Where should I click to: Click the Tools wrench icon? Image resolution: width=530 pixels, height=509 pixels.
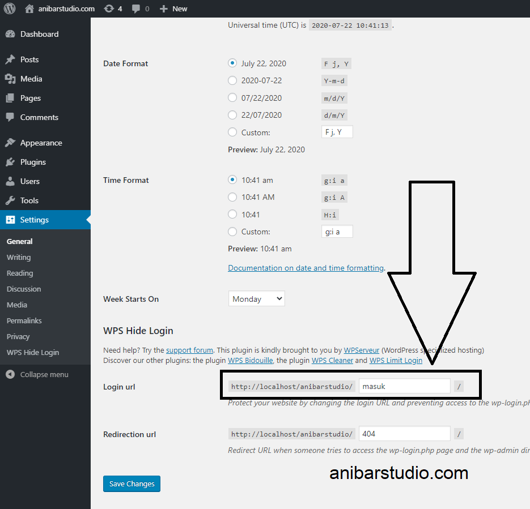click(x=10, y=200)
